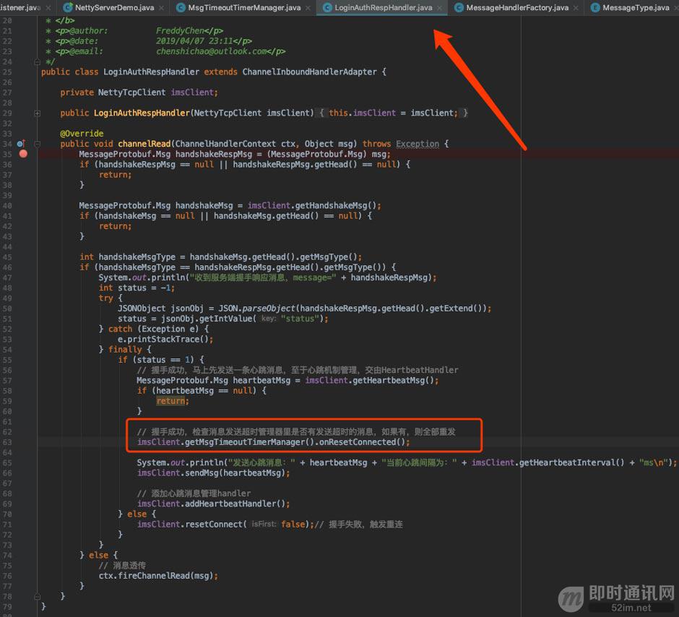
Task: Close the NettyServerDemo.java tab
Action: [162, 8]
